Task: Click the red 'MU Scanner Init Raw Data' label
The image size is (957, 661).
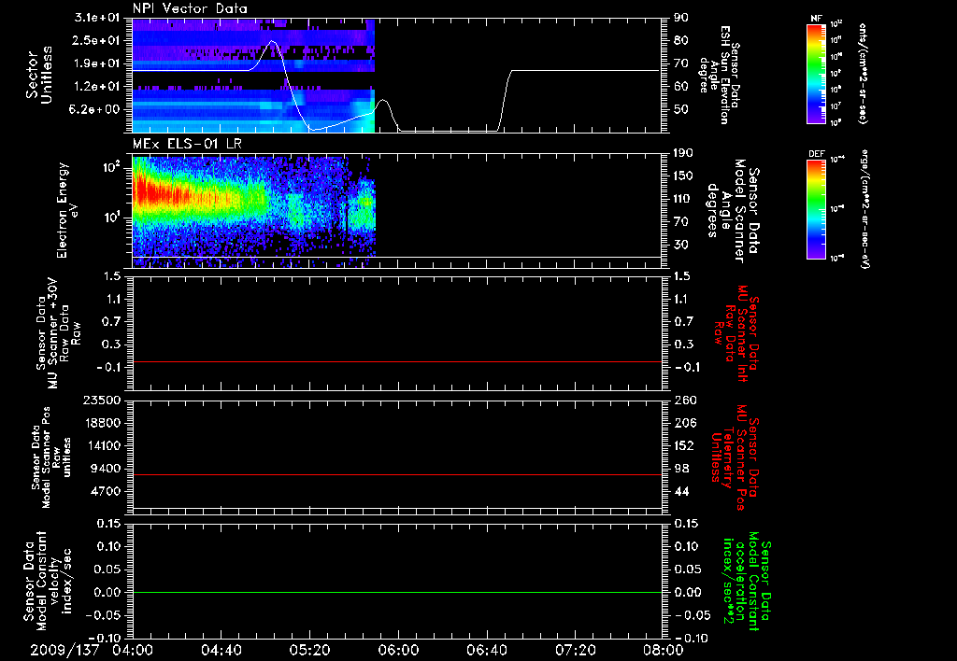Action: [x=736, y=333]
